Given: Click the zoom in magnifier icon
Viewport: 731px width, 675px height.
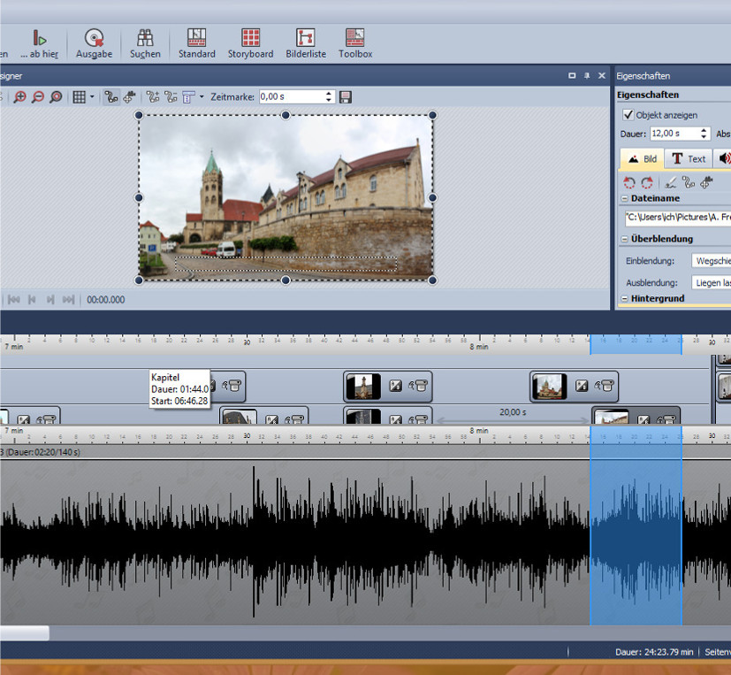Looking at the screenshot, I should (x=19, y=96).
